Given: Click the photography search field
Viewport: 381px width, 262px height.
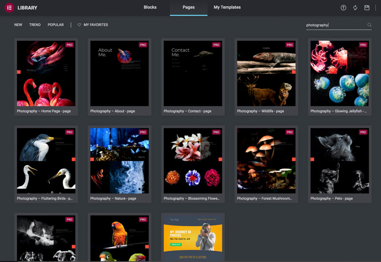Looking at the screenshot, I should 334,25.
